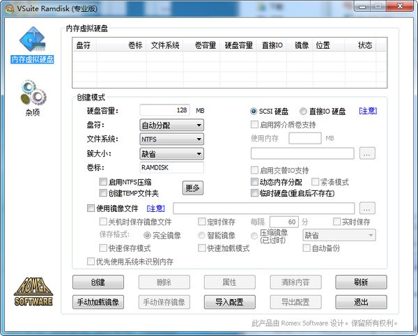This screenshot has width=418, height=336.
Task: Toggle 关机时保存镜像文件 checkbox
Action: click(103, 222)
